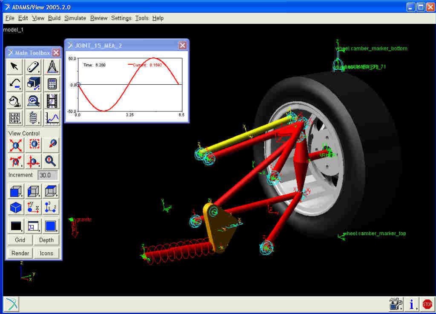Image resolution: width=436 pixels, height=314 pixels.
Task: Toggle the Depth perspective button
Action: pos(46,240)
